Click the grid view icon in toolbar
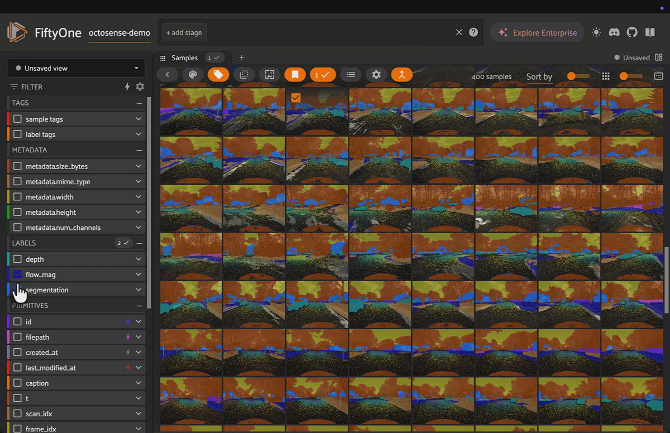The image size is (670, 433). click(606, 76)
